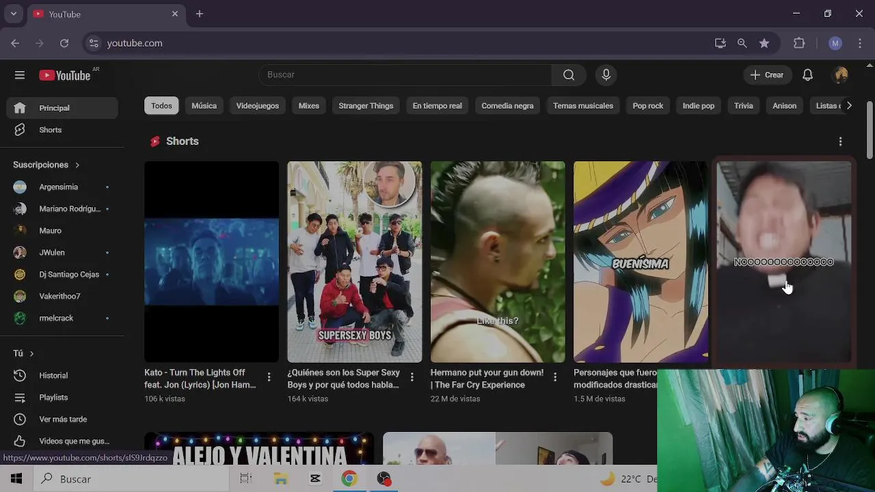Click the Chrome address bar URL
This screenshot has height=492, width=875.
click(135, 43)
